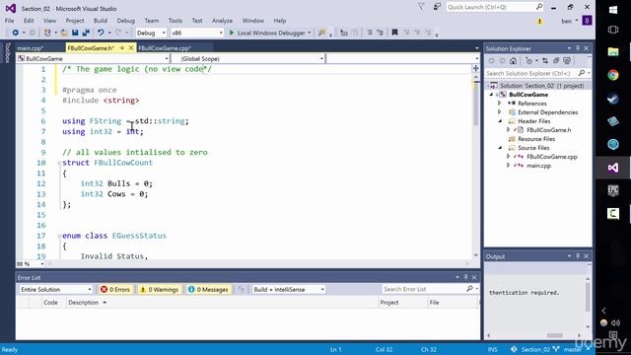Toggle the Error List auto-hide pushpin
The image size is (631, 355).
point(465,277)
